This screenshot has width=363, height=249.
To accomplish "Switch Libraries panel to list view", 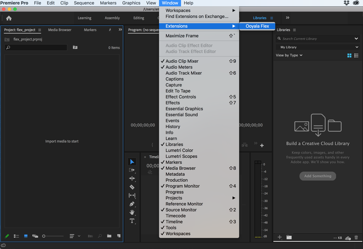I will tap(356, 55).
